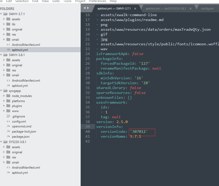Expand assets folder under SWHY-3.7.1
Screen dimensions: 219x186
[4, 19]
